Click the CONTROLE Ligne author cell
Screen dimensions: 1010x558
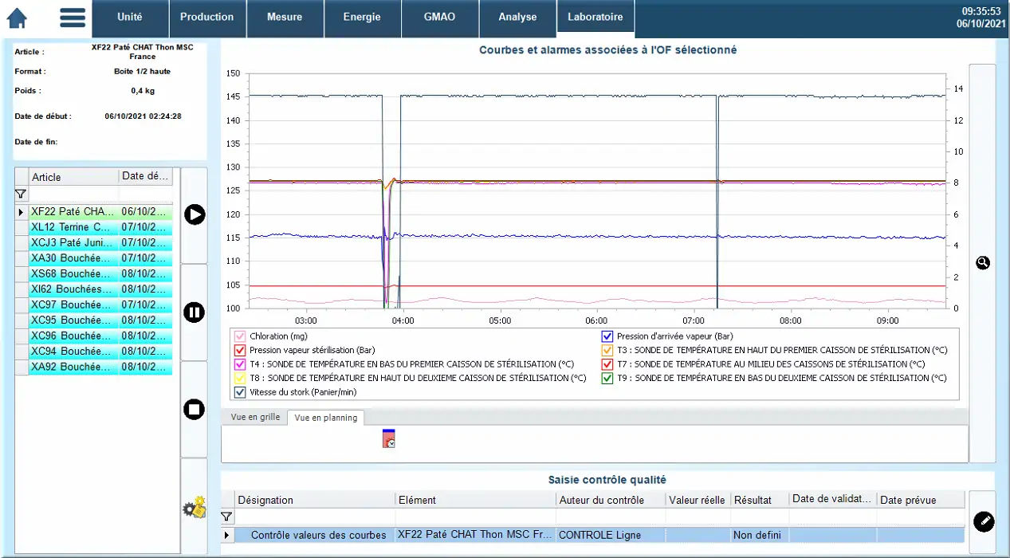click(x=611, y=535)
